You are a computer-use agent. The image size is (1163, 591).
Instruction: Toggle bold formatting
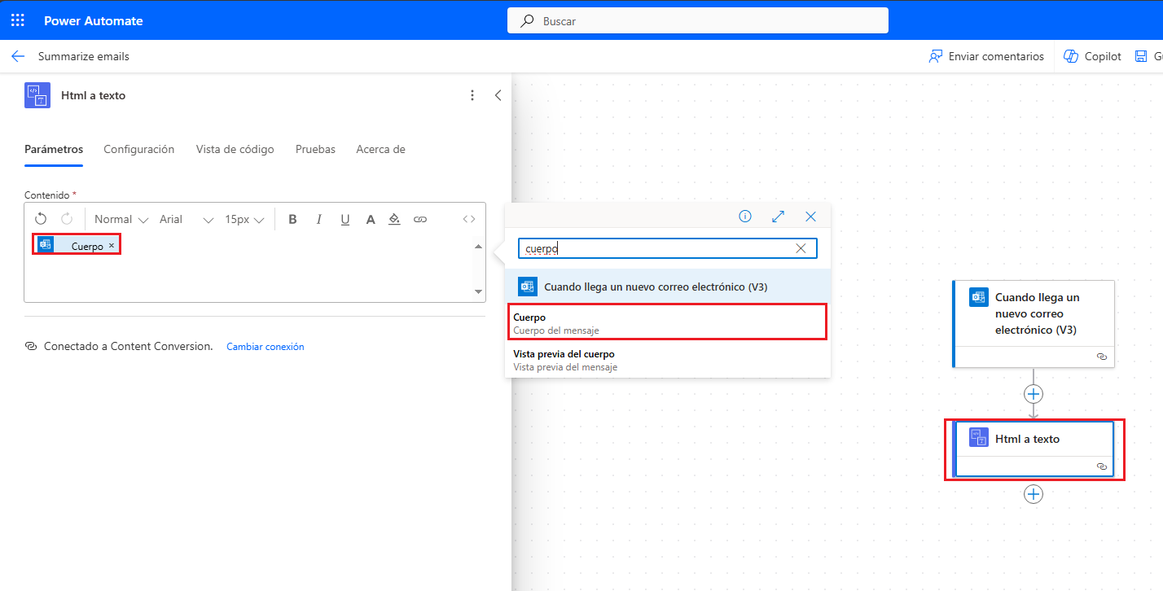(x=293, y=219)
